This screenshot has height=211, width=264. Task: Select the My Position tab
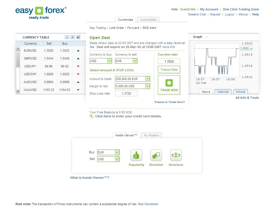click(151, 135)
